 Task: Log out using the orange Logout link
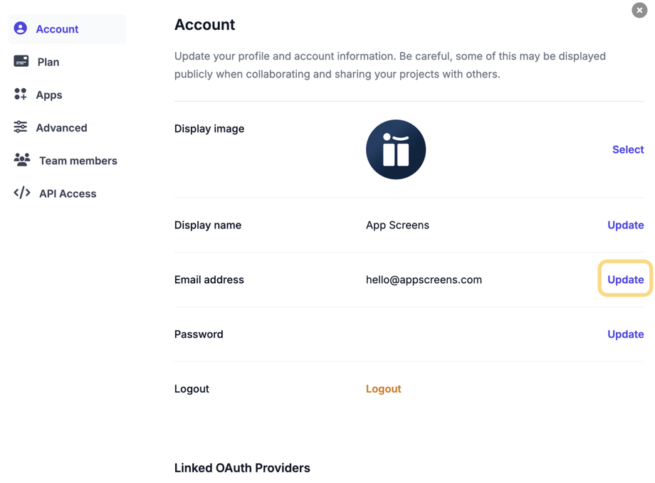coord(384,389)
